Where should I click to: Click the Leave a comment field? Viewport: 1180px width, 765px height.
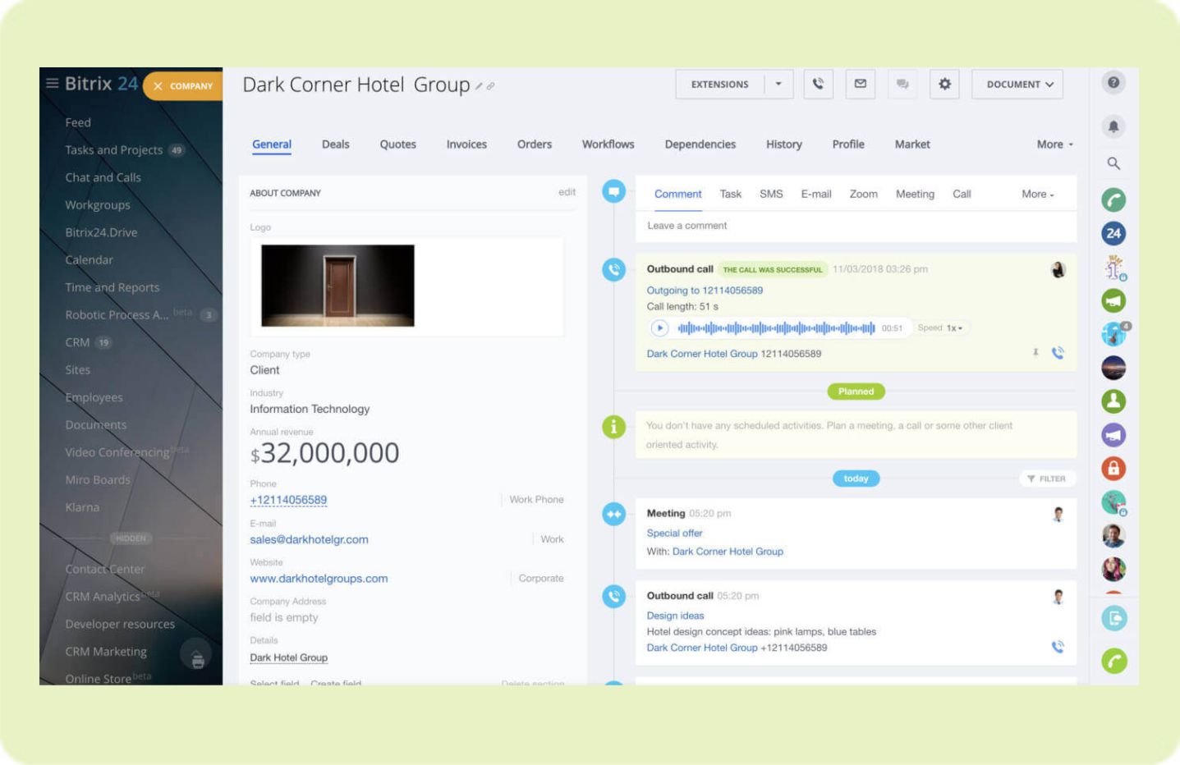click(854, 226)
